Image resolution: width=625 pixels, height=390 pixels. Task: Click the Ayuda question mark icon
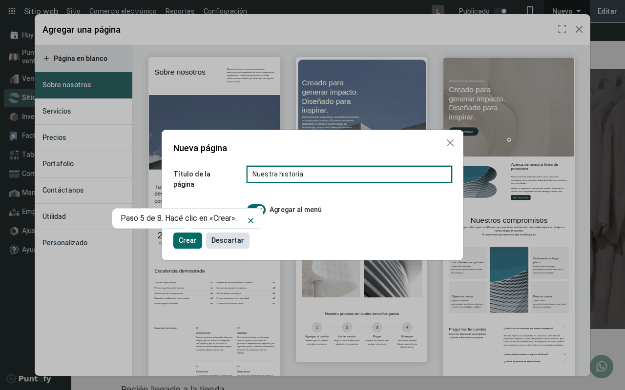click(x=14, y=250)
